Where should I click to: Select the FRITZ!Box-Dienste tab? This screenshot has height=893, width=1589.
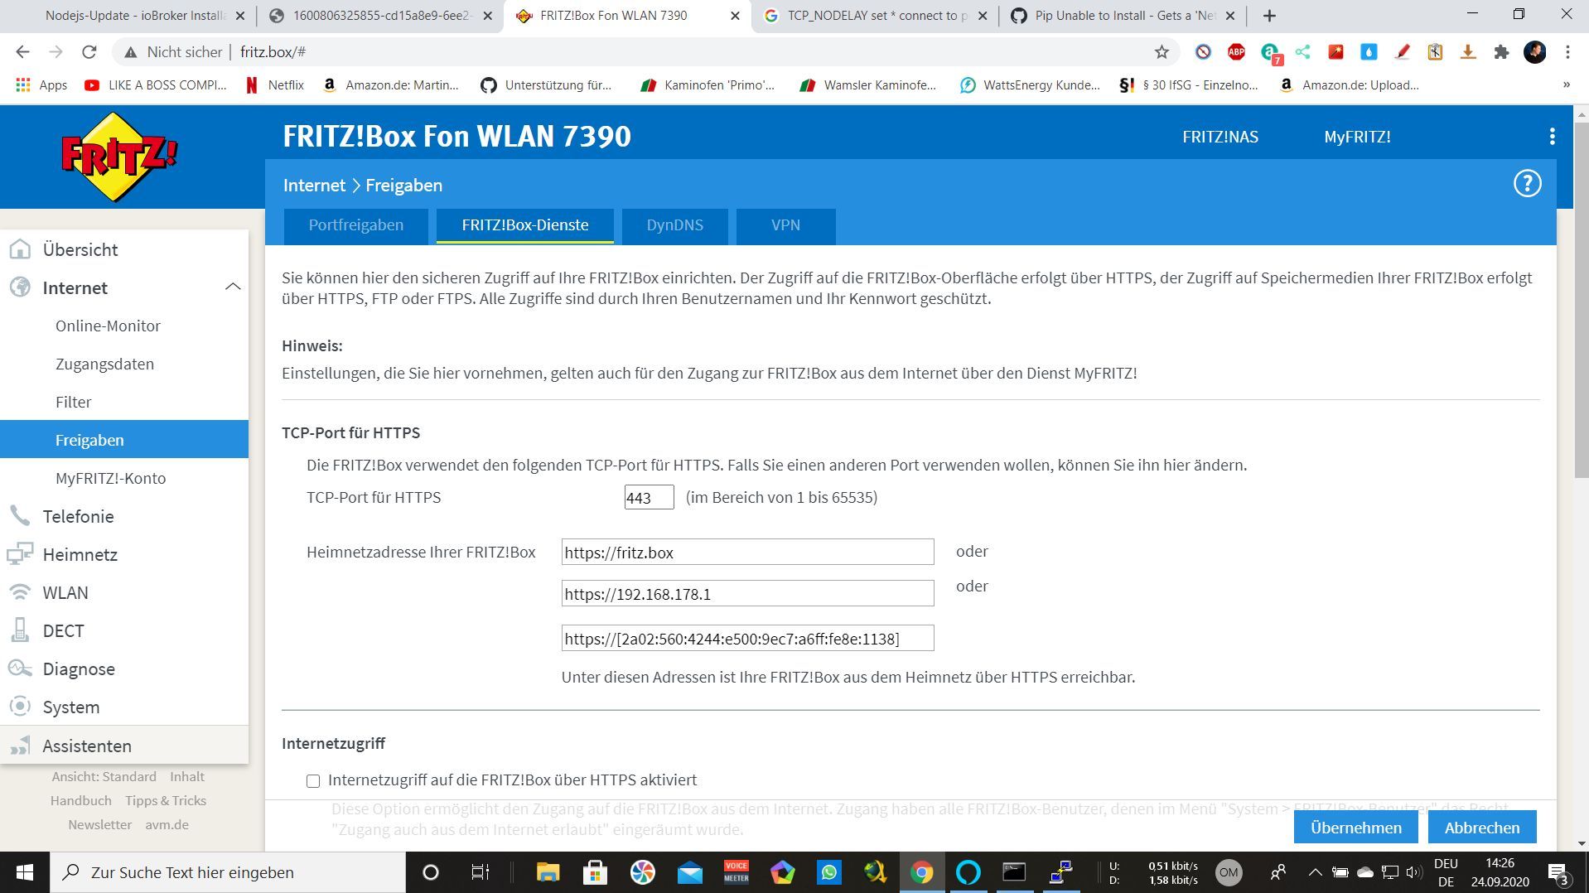tap(525, 225)
